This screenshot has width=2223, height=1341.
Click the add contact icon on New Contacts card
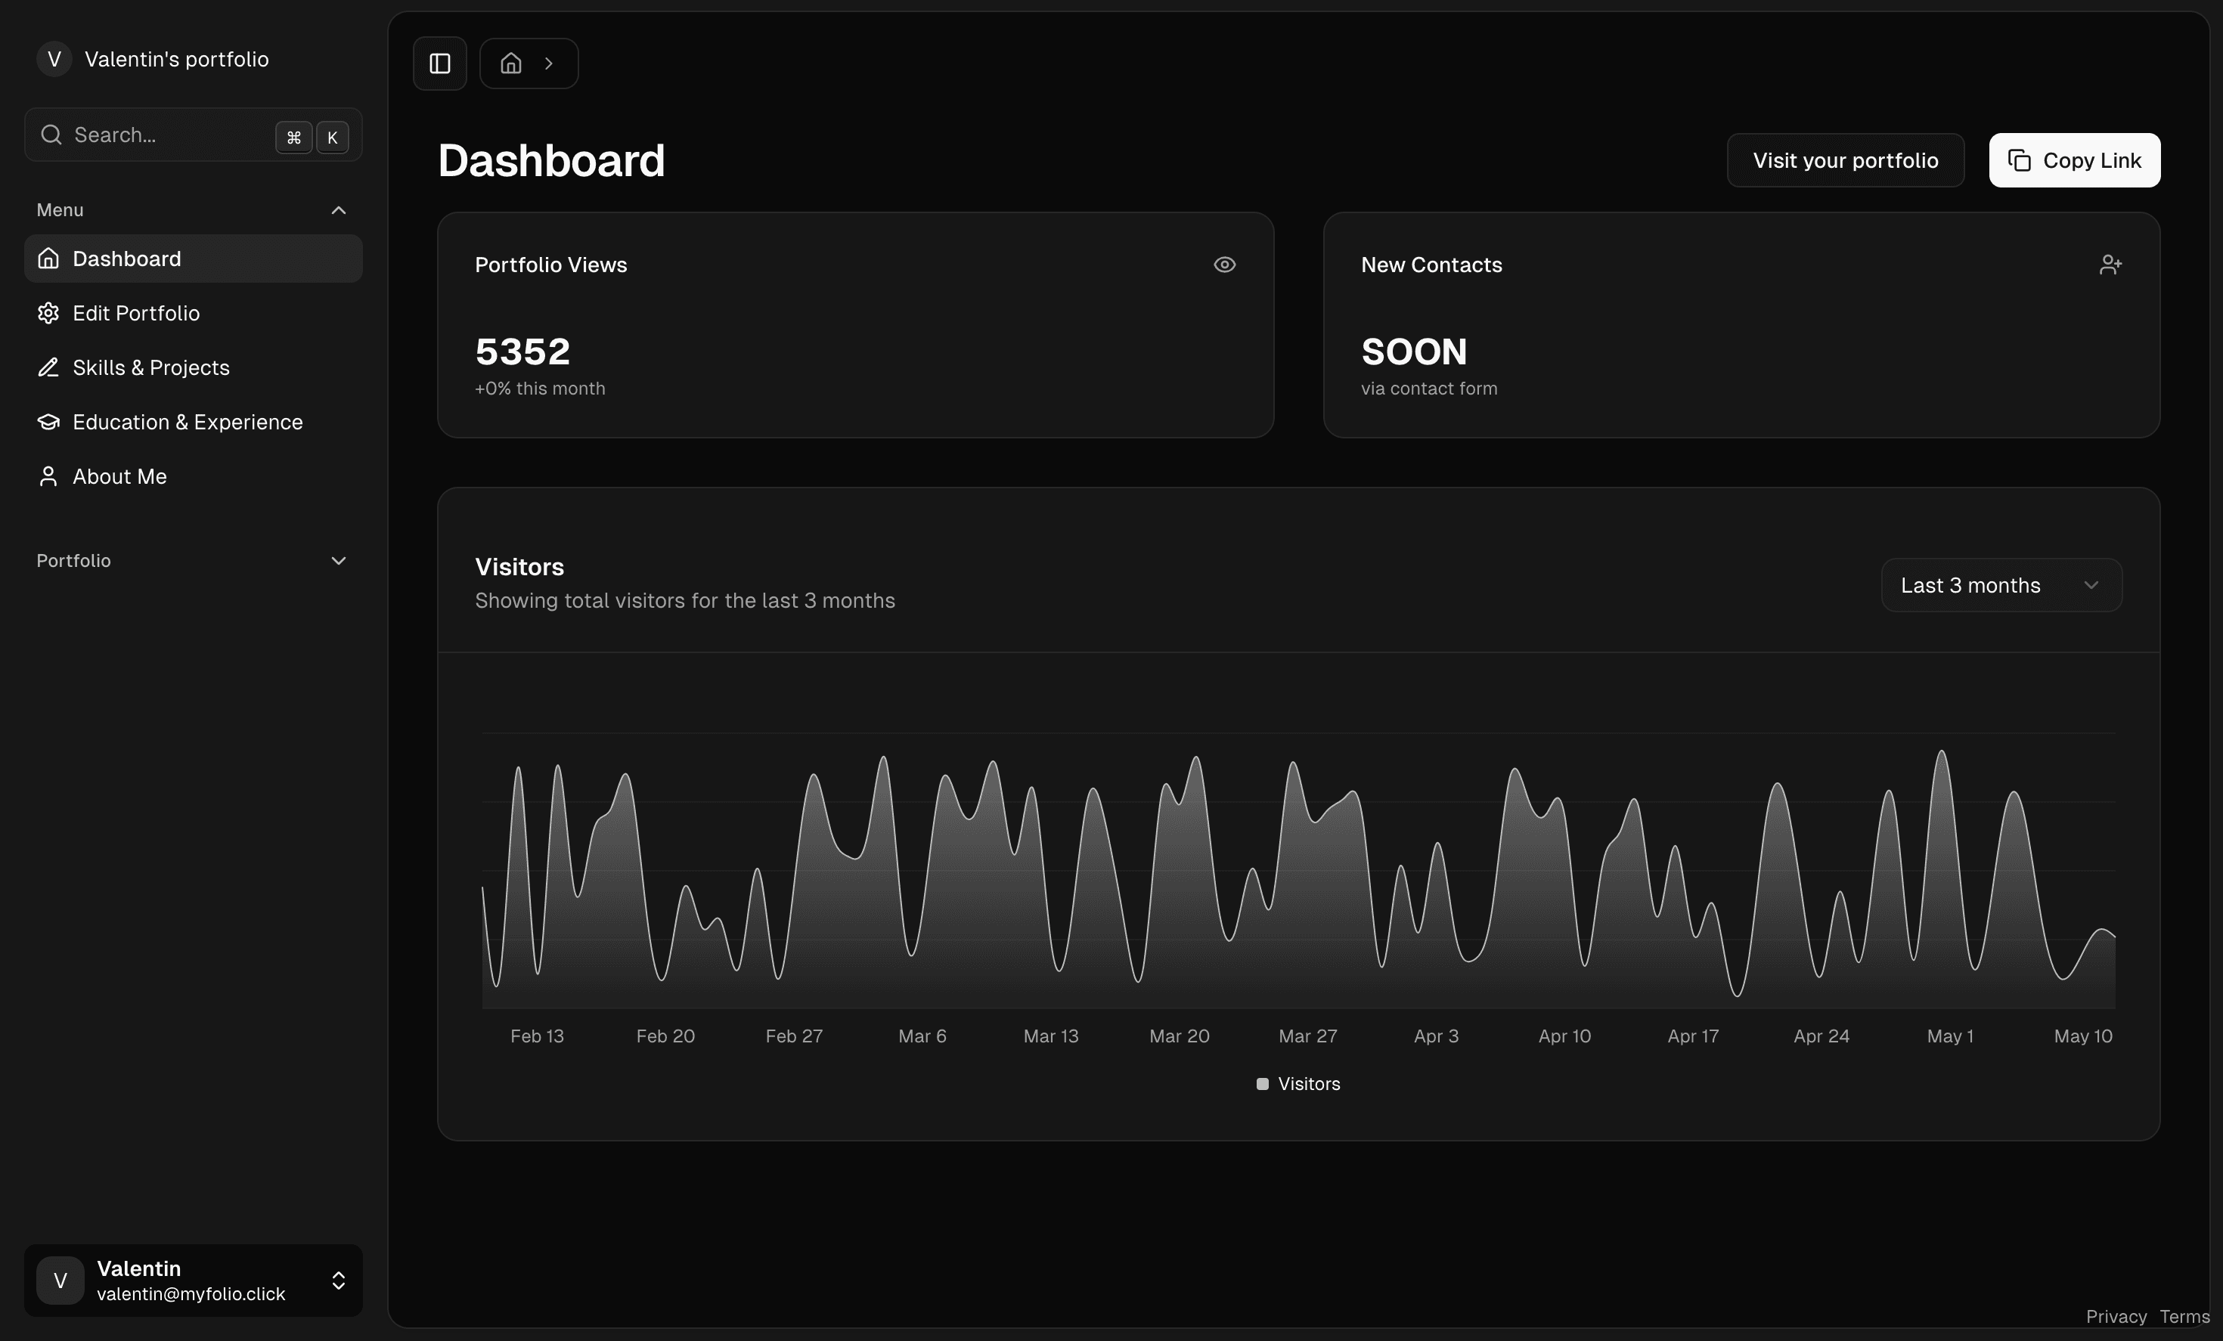pyautogui.click(x=2110, y=263)
